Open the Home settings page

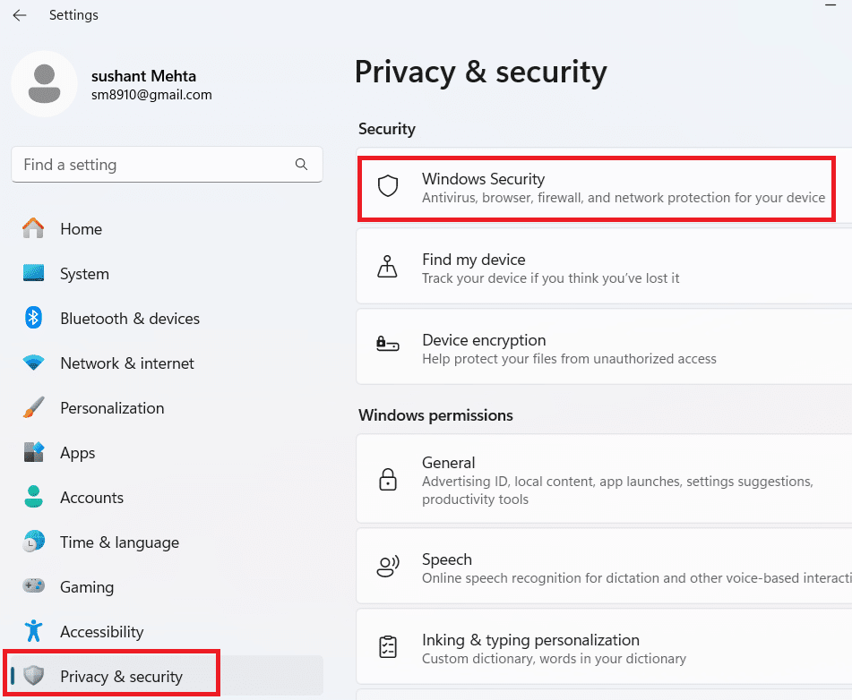click(81, 229)
